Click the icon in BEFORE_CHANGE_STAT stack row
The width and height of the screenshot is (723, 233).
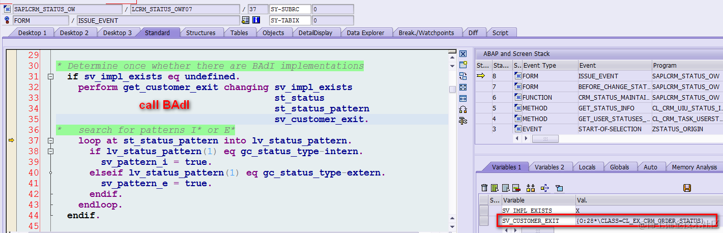pos(517,86)
